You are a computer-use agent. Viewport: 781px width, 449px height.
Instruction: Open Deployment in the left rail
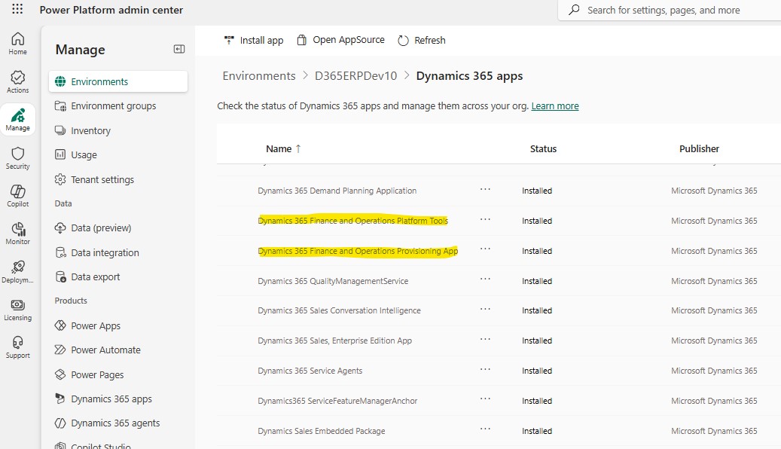pyautogui.click(x=17, y=272)
